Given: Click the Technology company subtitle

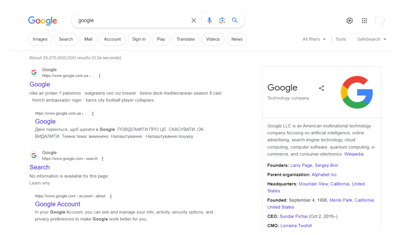Looking at the screenshot, I should 288,98.
